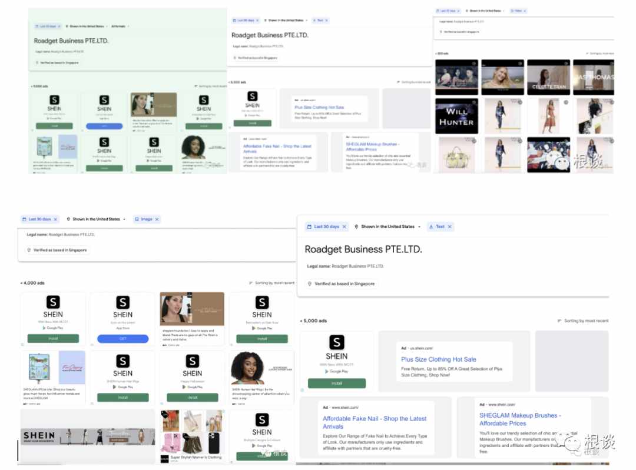The image size is (636, 470).
Task: Click Install on card beneath GET card, Image-filtered panel
Action: tap(123, 398)
